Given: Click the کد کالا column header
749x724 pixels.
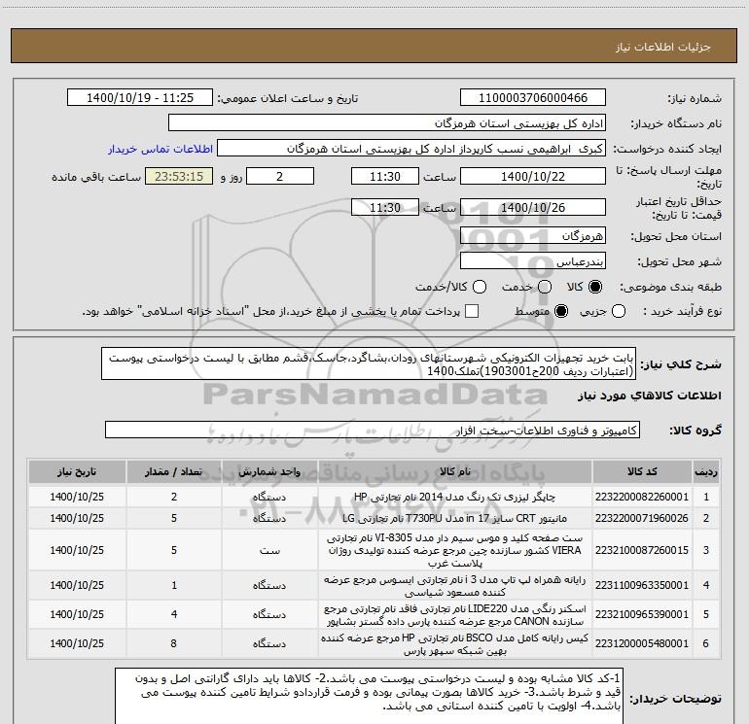Looking at the screenshot, I should click(x=642, y=472).
